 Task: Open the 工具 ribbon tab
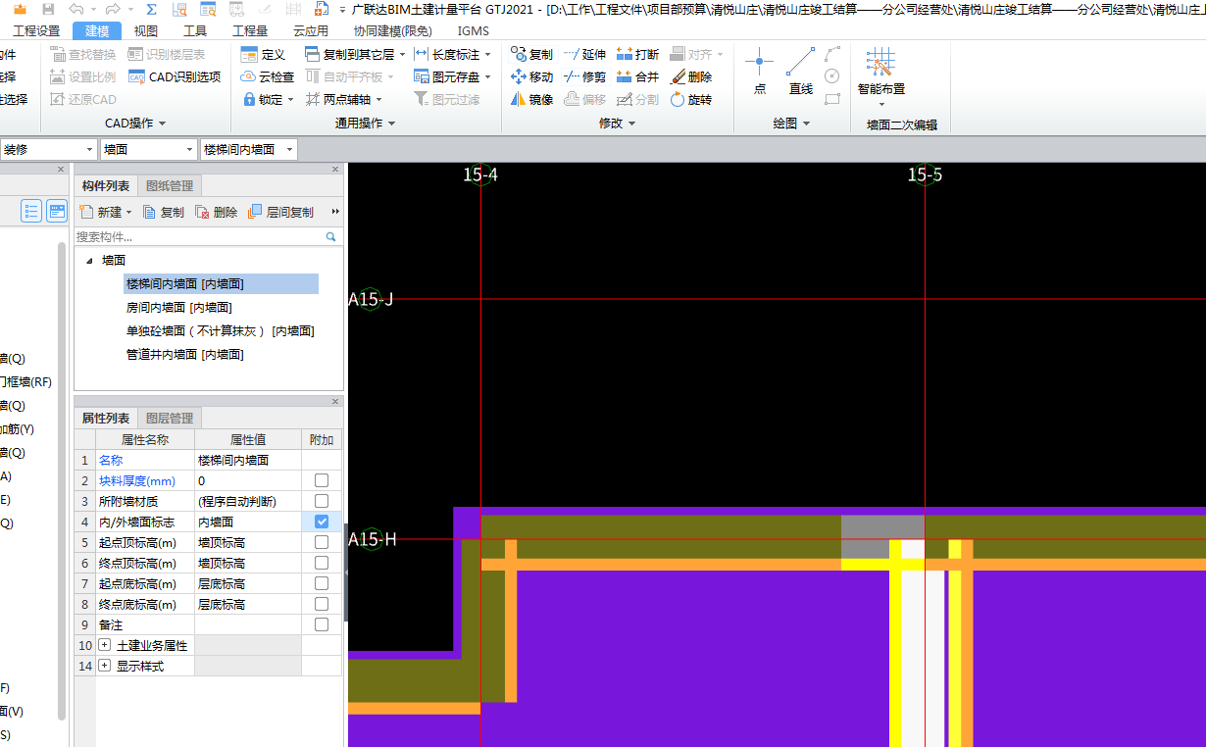[195, 30]
